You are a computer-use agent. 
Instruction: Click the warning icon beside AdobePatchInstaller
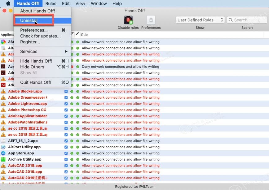pos(3,122)
